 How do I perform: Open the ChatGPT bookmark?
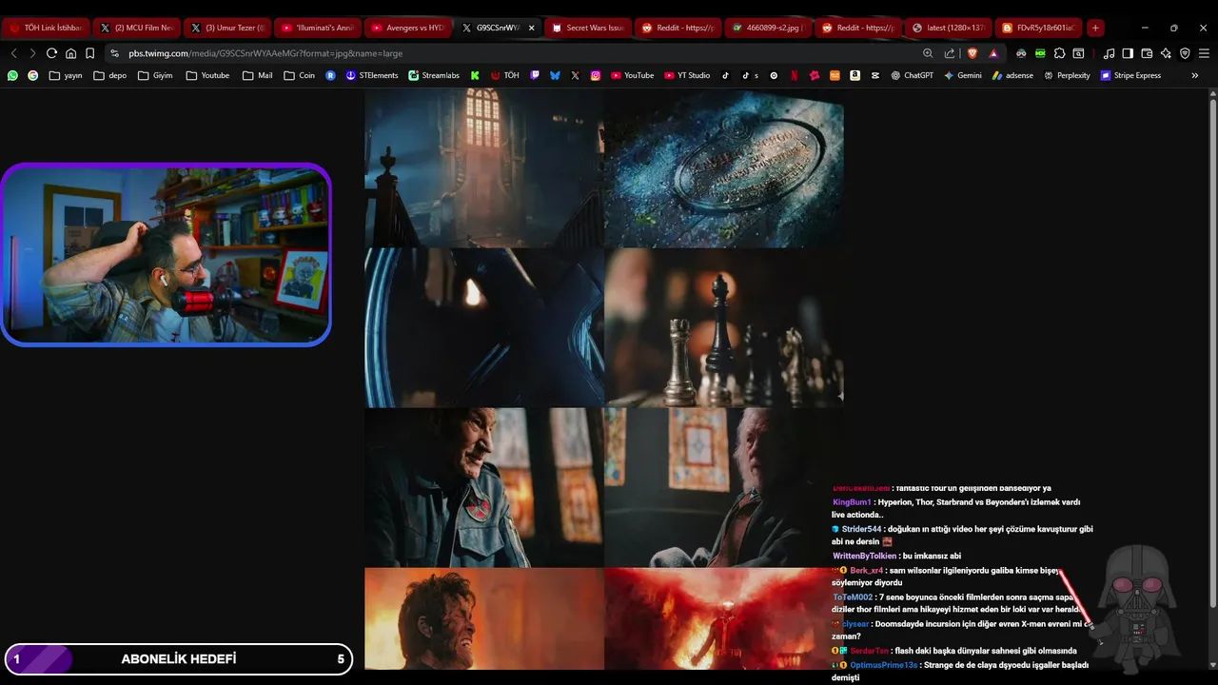(x=912, y=75)
